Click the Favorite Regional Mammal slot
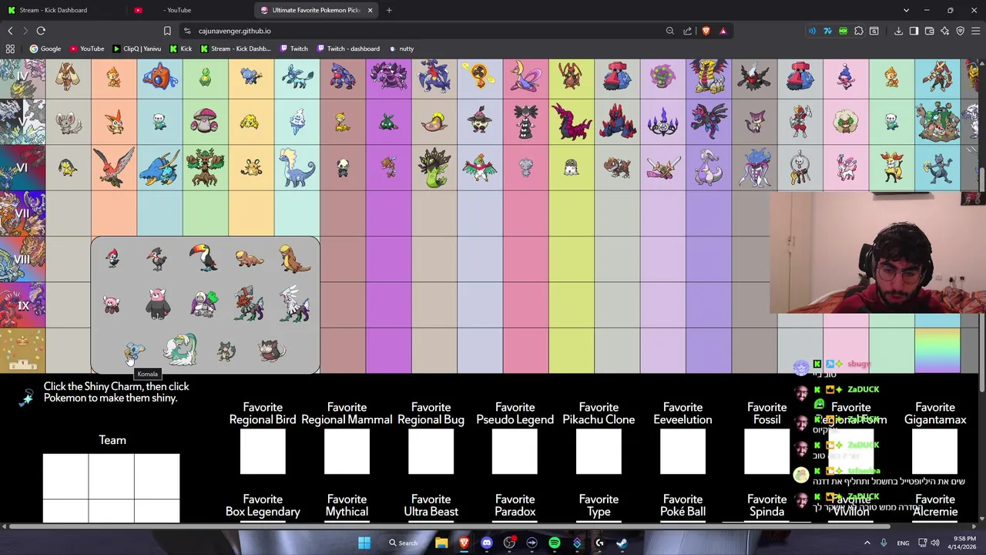The width and height of the screenshot is (986, 555). pyautogui.click(x=347, y=452)
